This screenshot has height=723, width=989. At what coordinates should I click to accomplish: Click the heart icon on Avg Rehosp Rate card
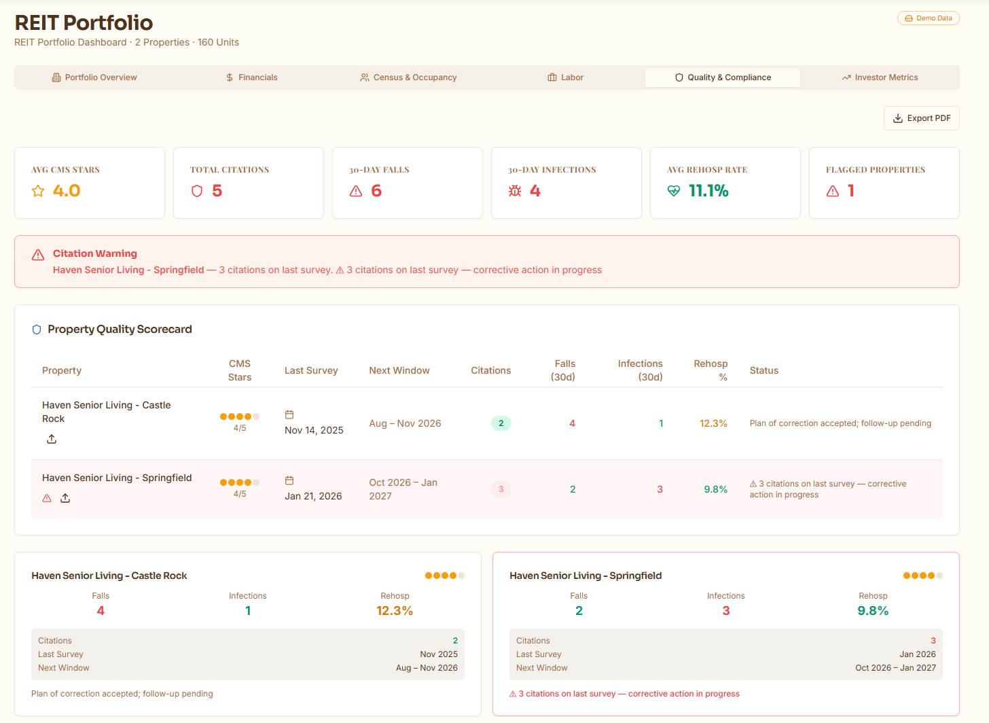(673, 191)
